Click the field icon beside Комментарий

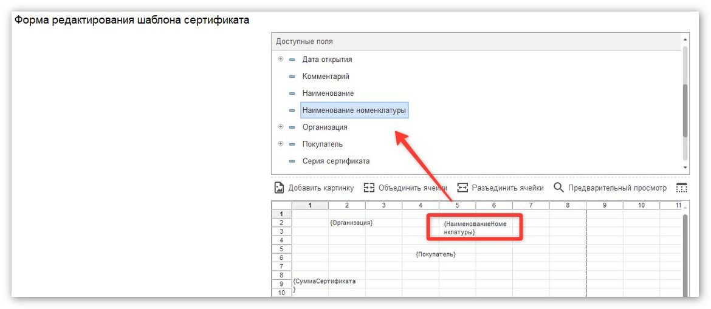tap(292, 76)
